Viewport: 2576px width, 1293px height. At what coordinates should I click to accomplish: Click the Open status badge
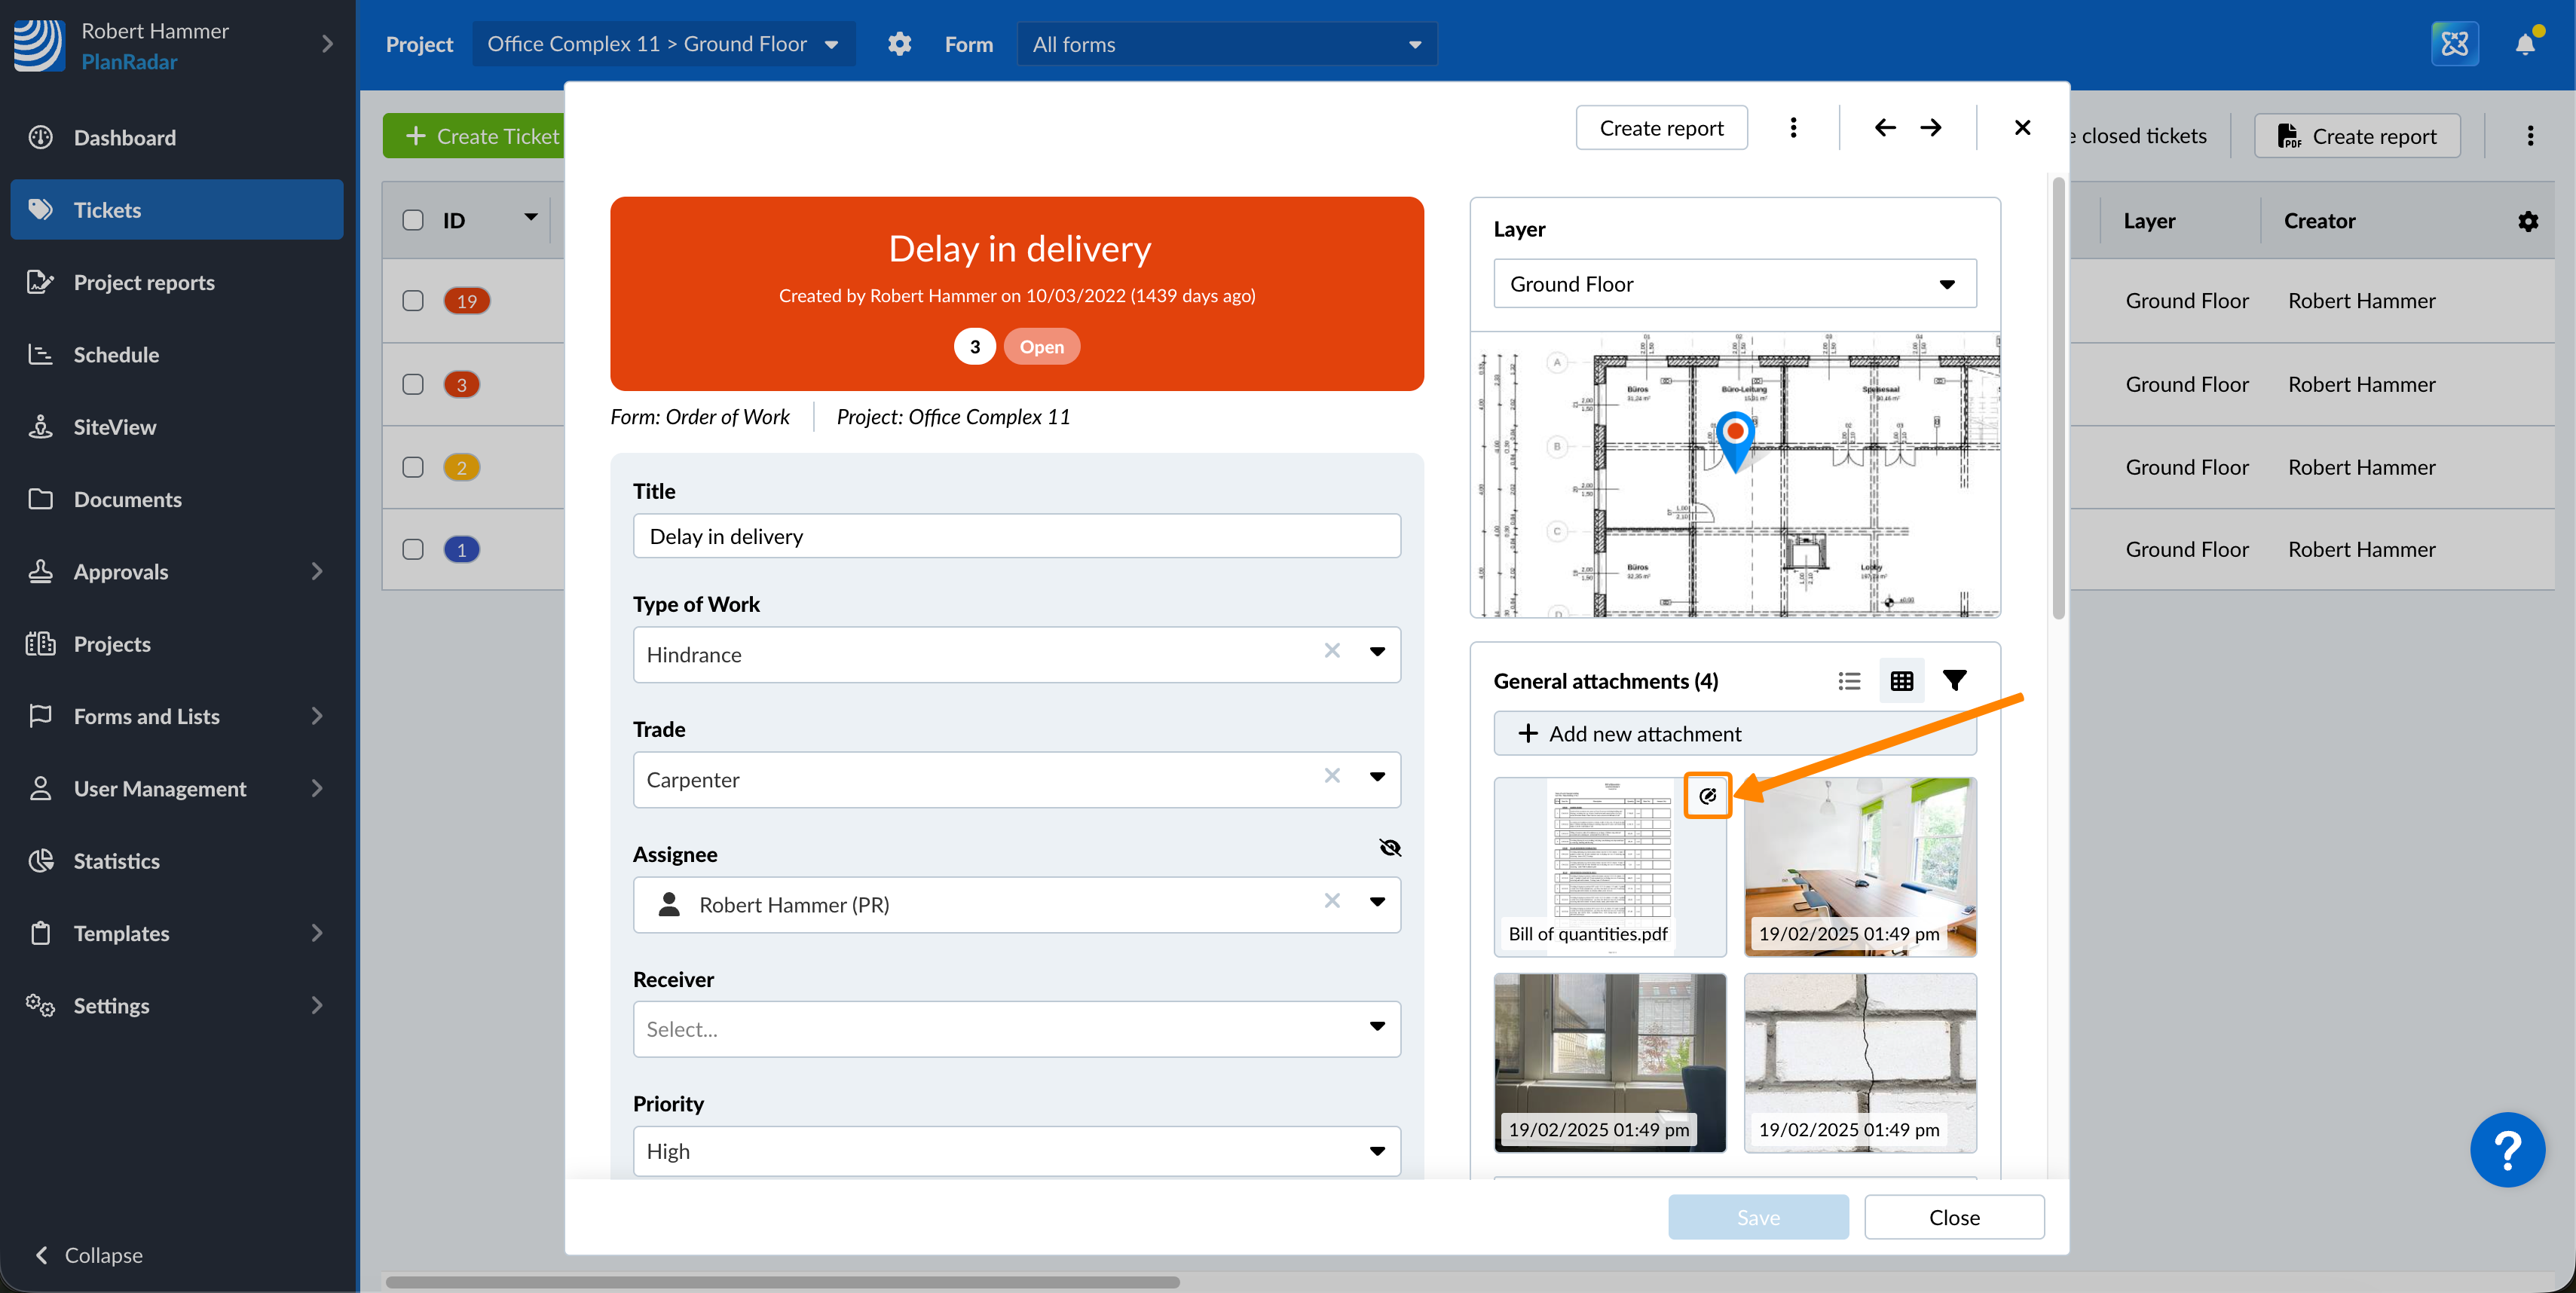pos(1041,347)
